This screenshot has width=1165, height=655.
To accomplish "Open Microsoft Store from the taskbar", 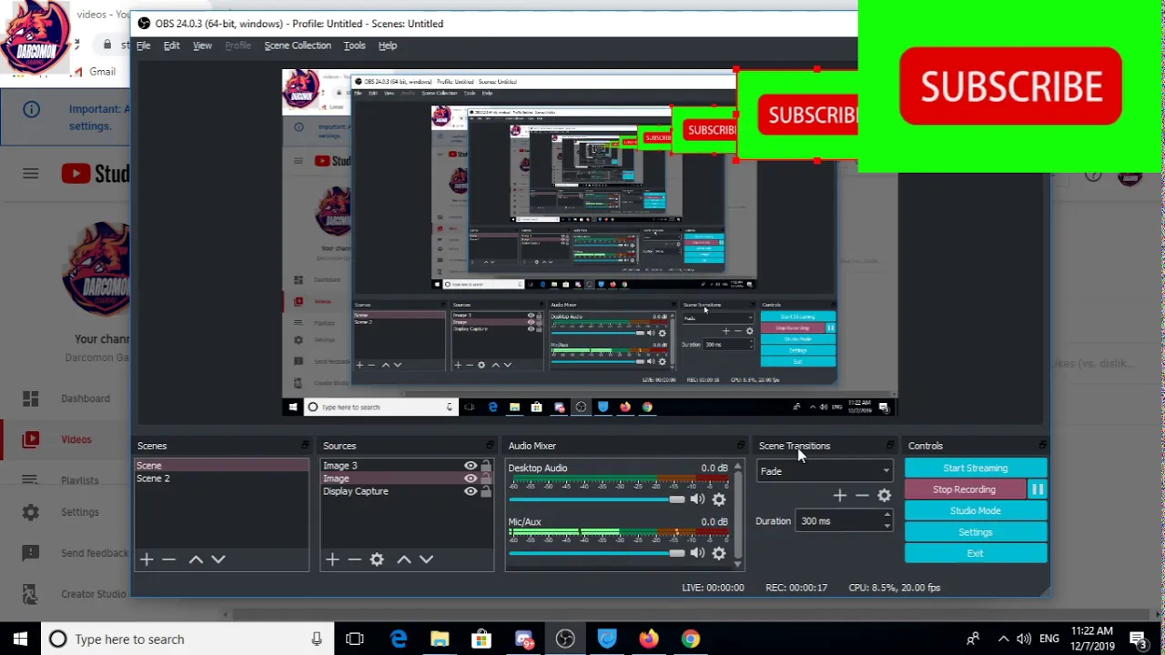I will [x=481, y=640].
